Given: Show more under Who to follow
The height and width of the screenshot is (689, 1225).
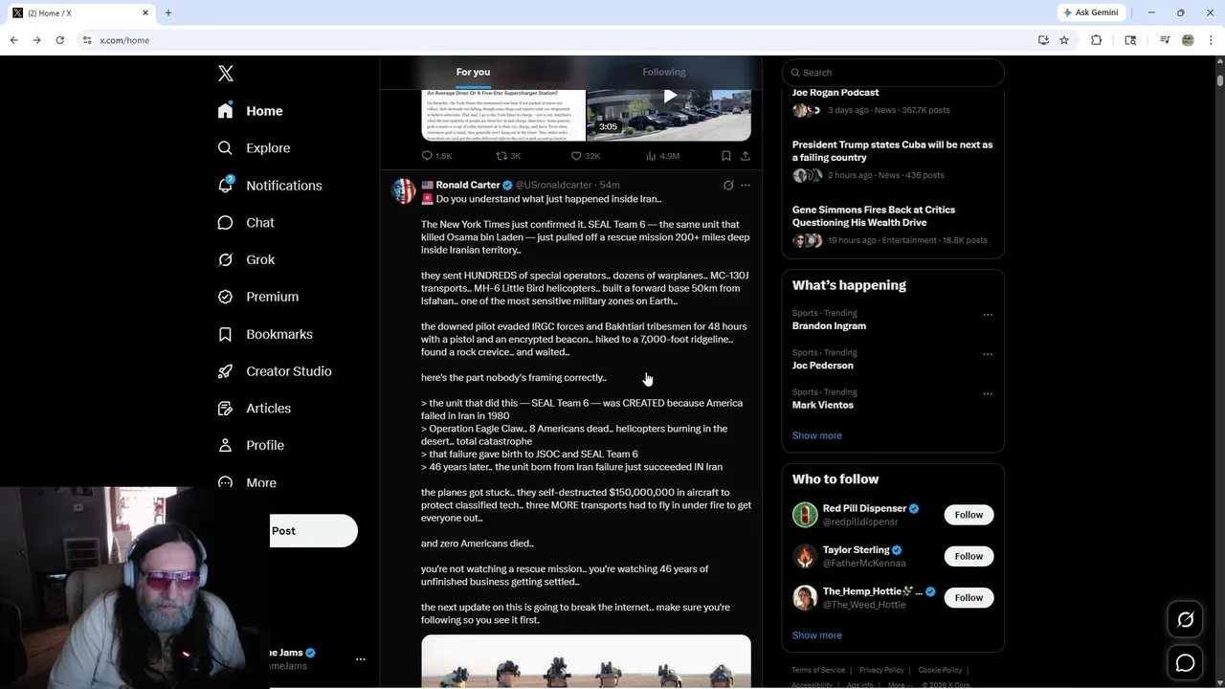Looking at the screenshot, I should click(816, 635).
